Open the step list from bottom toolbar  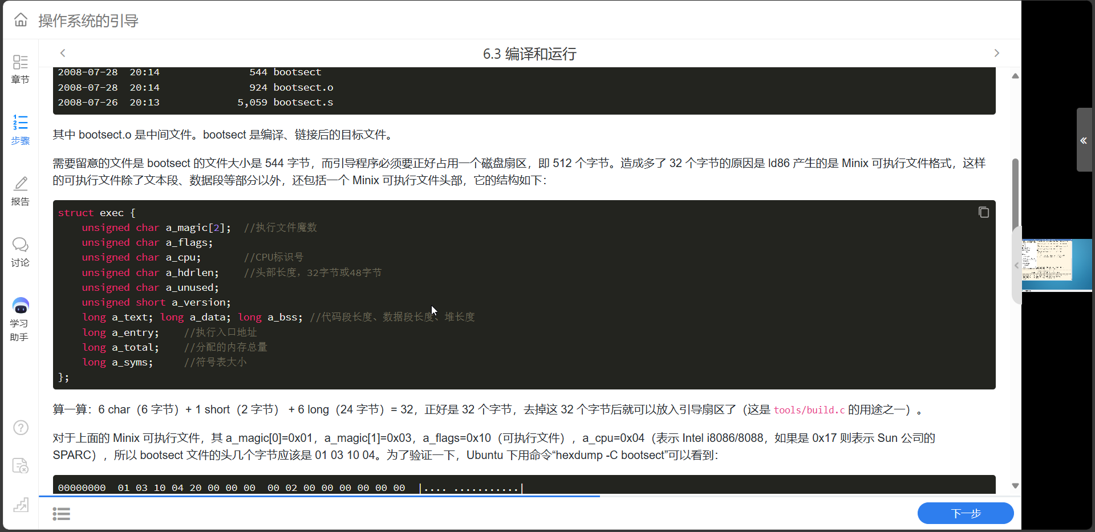62,513
